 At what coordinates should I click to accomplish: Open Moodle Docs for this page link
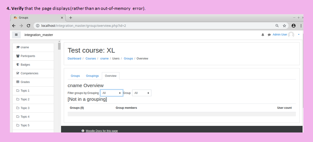102,131
